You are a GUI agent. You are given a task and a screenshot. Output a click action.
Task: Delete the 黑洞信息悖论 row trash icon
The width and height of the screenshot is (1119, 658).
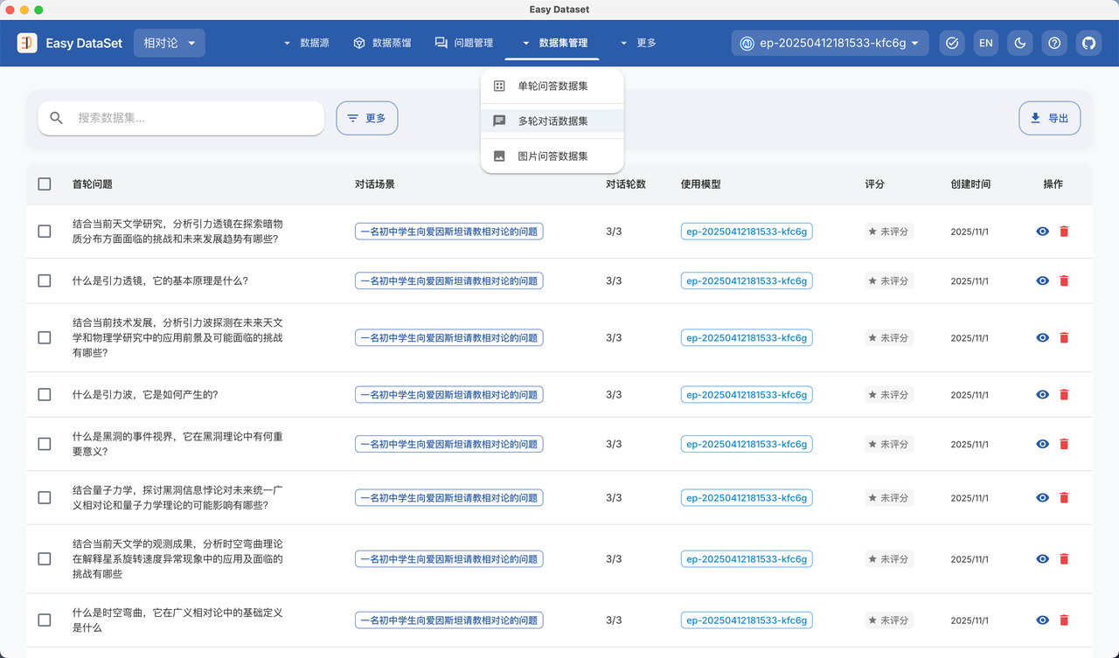tap(1064, 497)
